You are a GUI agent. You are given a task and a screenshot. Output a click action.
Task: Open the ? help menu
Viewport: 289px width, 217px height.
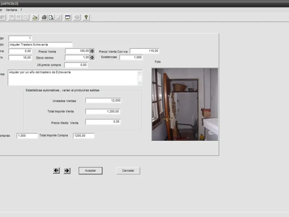(21, 10)
